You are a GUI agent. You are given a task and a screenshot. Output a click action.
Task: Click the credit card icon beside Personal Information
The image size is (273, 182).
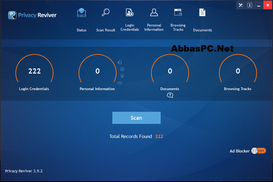pyautogui.click(x=120, y=83)
